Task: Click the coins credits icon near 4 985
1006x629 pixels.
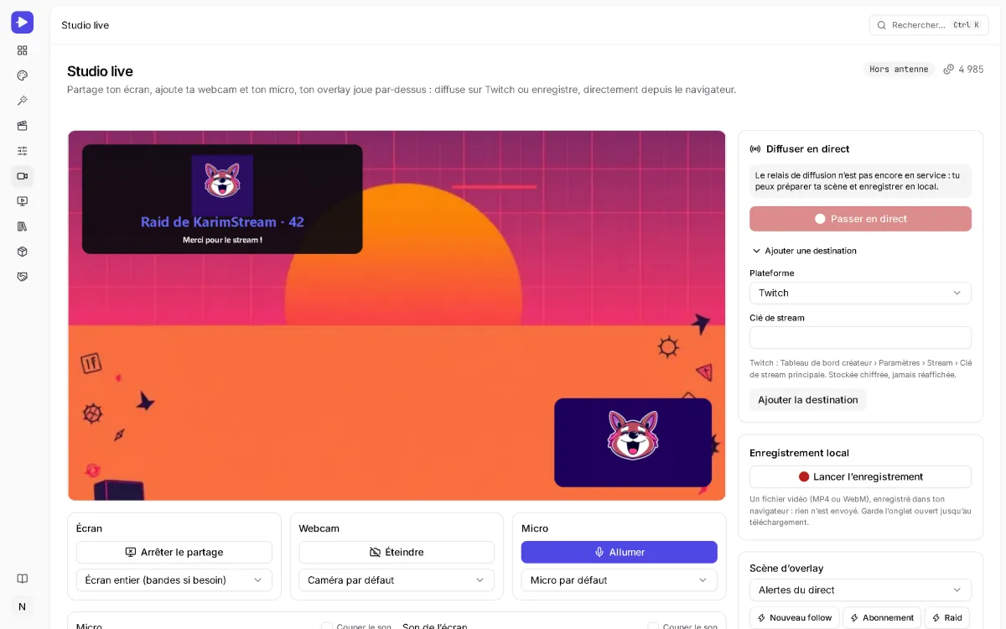Action: [x=949, y=70]
